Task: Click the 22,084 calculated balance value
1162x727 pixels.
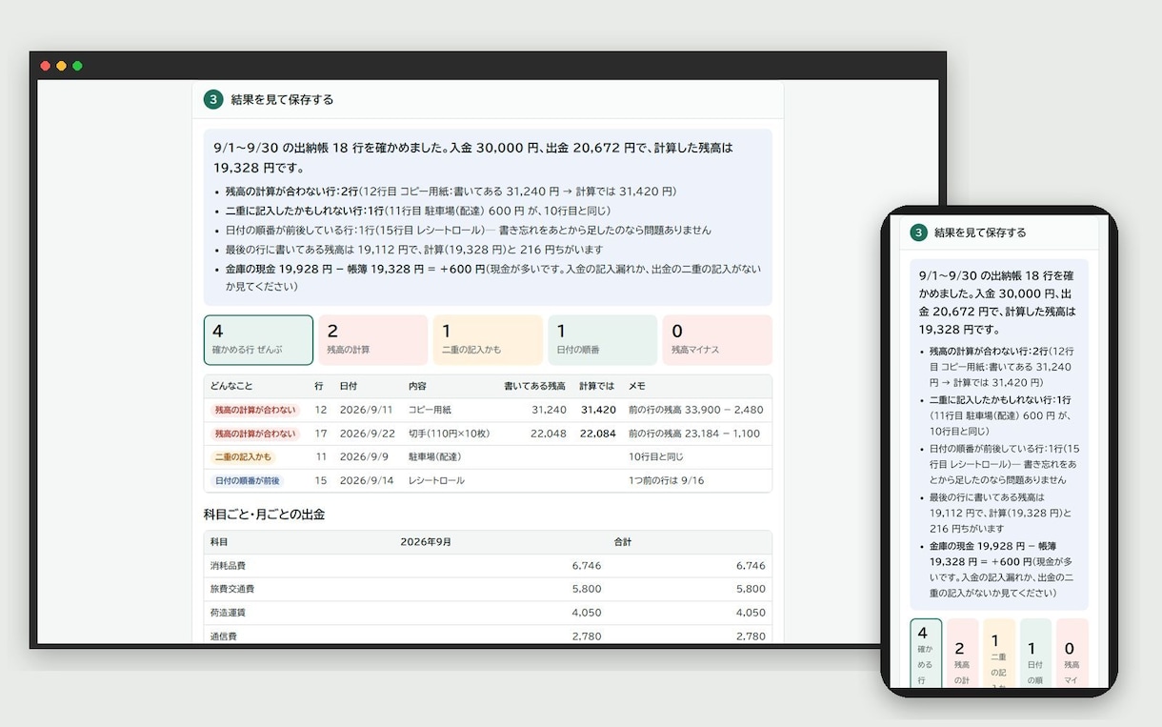Action: tap(598, 434)
